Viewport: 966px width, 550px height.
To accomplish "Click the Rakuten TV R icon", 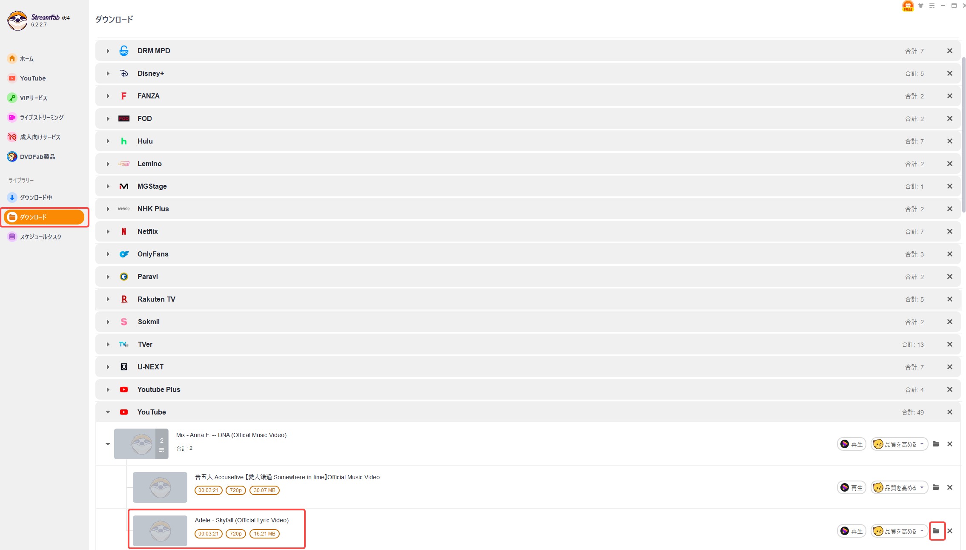I will (124, 299).
